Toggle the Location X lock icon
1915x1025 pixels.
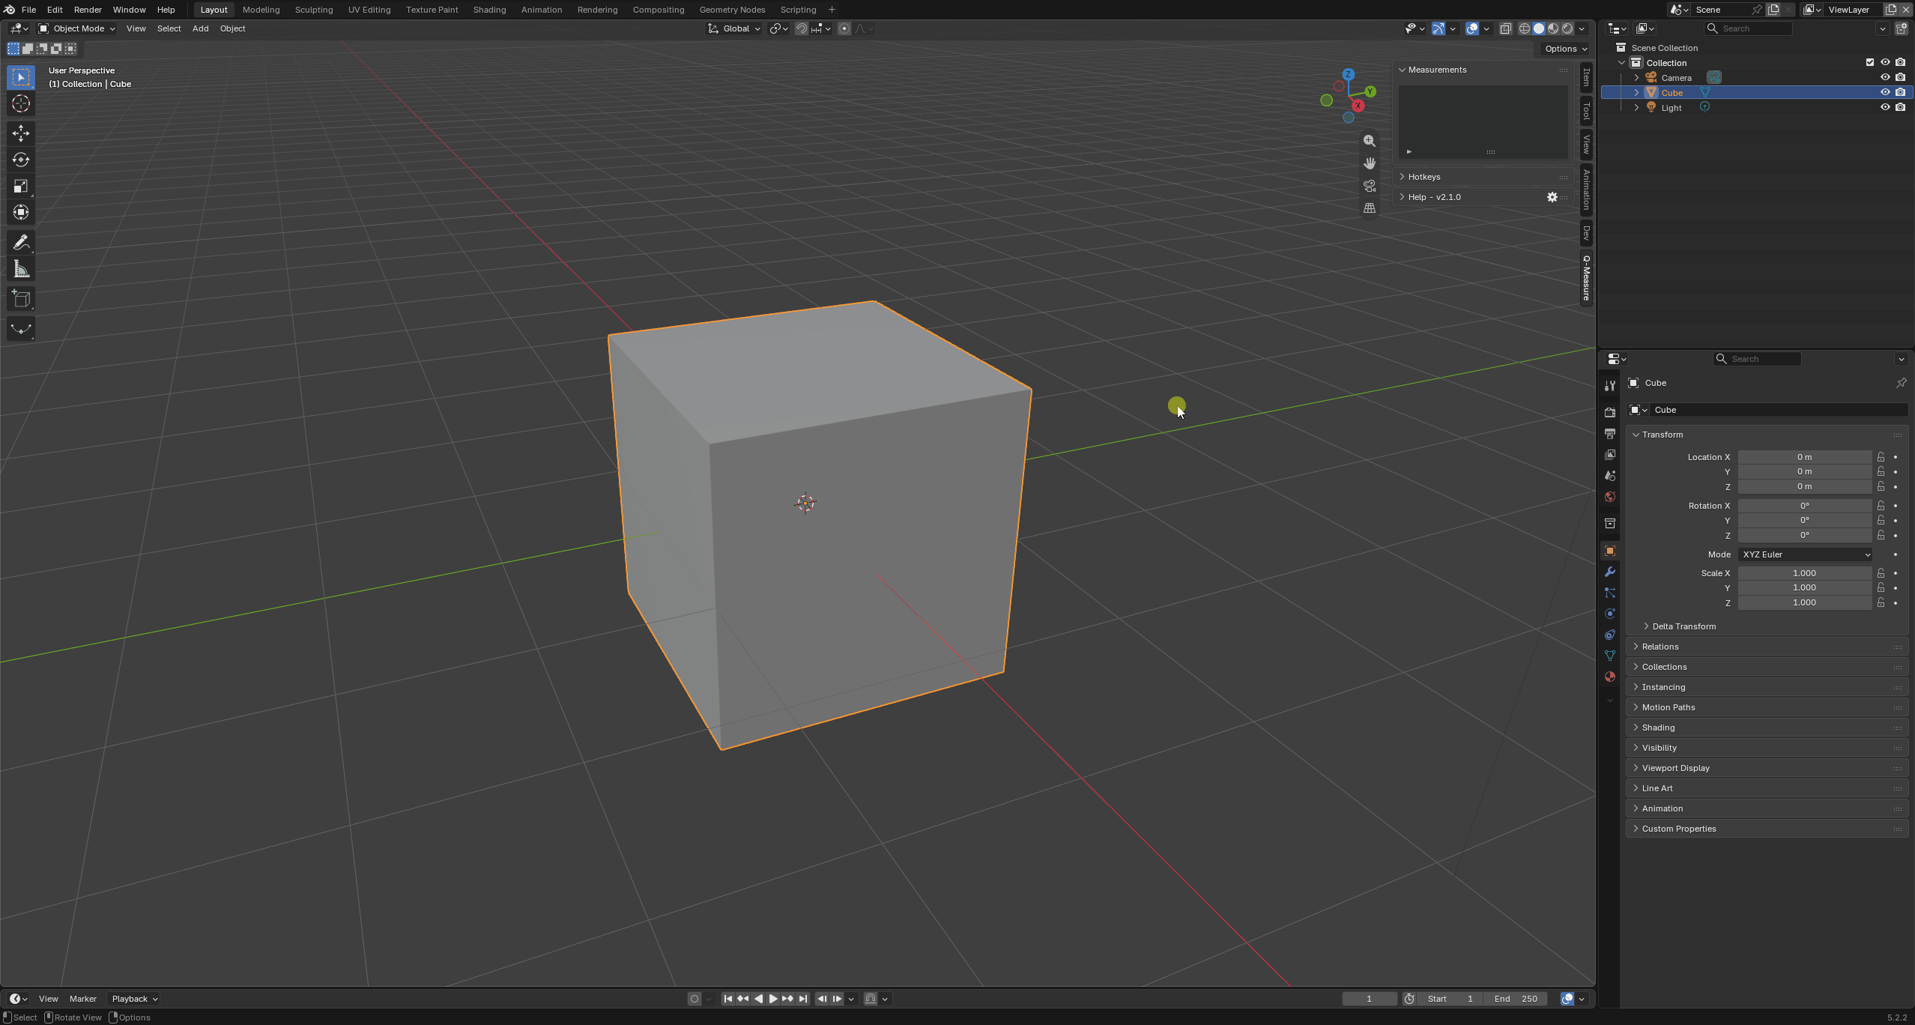[x=1881, y=456]
